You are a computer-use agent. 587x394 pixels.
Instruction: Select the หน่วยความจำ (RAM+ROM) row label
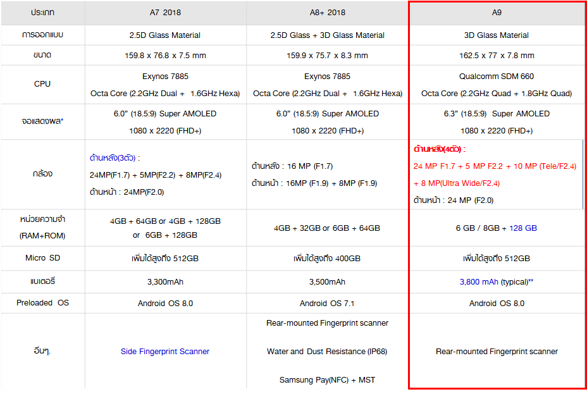(x=42, y=228)
